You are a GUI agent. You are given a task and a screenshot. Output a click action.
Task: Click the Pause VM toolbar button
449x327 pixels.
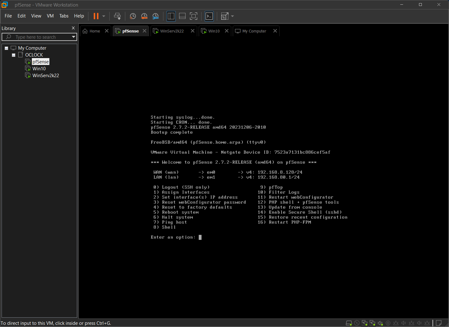[96, 16]
